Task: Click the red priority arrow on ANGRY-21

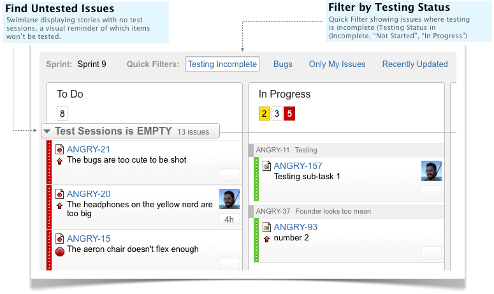Action: pos(60,161)
